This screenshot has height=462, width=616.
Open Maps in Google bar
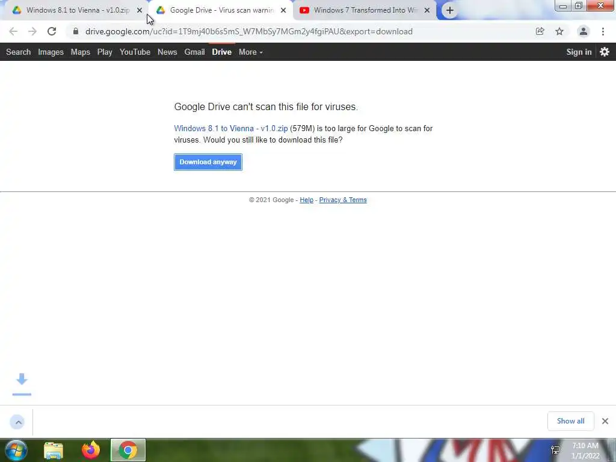click(x=81, y=52)
